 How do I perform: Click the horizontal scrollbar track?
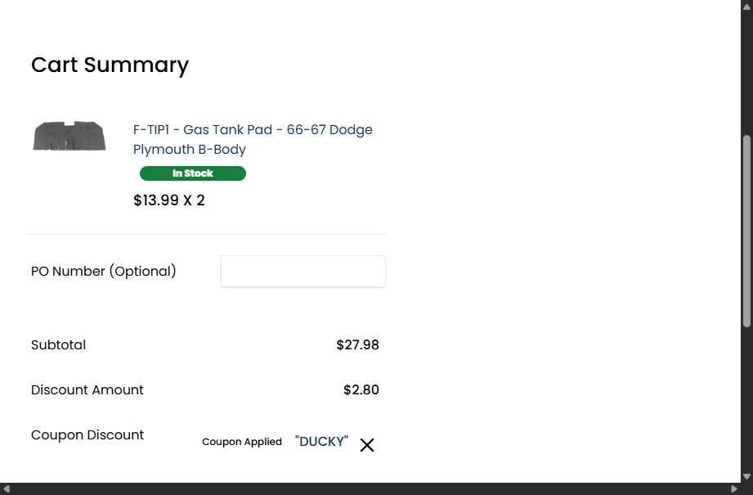pyautogui.click(x=370, y=488)
